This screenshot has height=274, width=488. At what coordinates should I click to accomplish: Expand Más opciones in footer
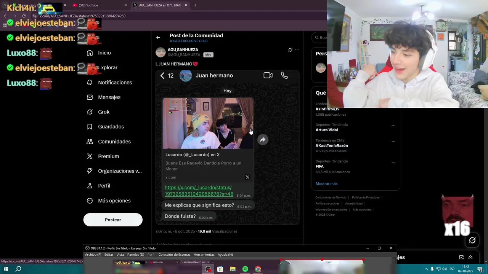(363, 210)
